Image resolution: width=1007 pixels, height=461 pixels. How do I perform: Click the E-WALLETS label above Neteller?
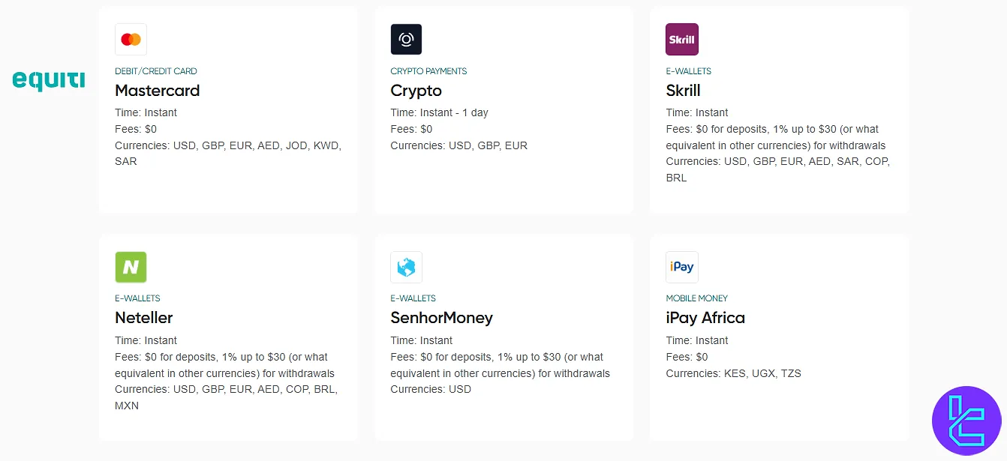point(137,298)
